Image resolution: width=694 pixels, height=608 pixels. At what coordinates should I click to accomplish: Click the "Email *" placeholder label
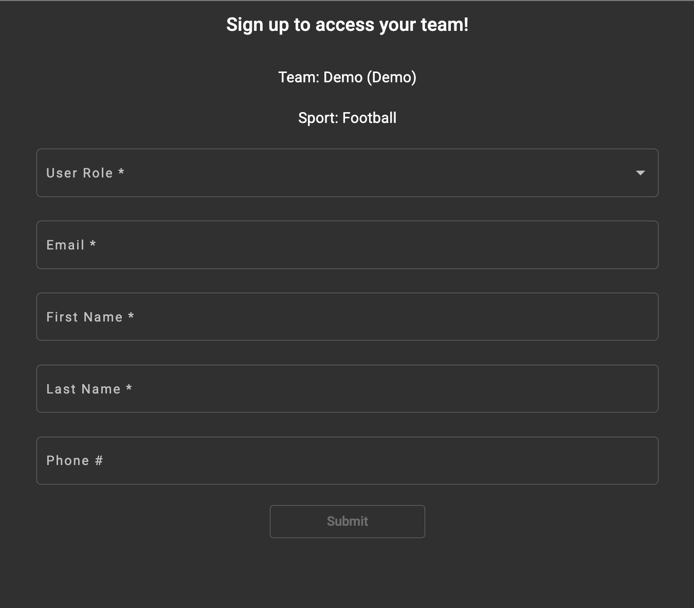click(x=71, y=245)
